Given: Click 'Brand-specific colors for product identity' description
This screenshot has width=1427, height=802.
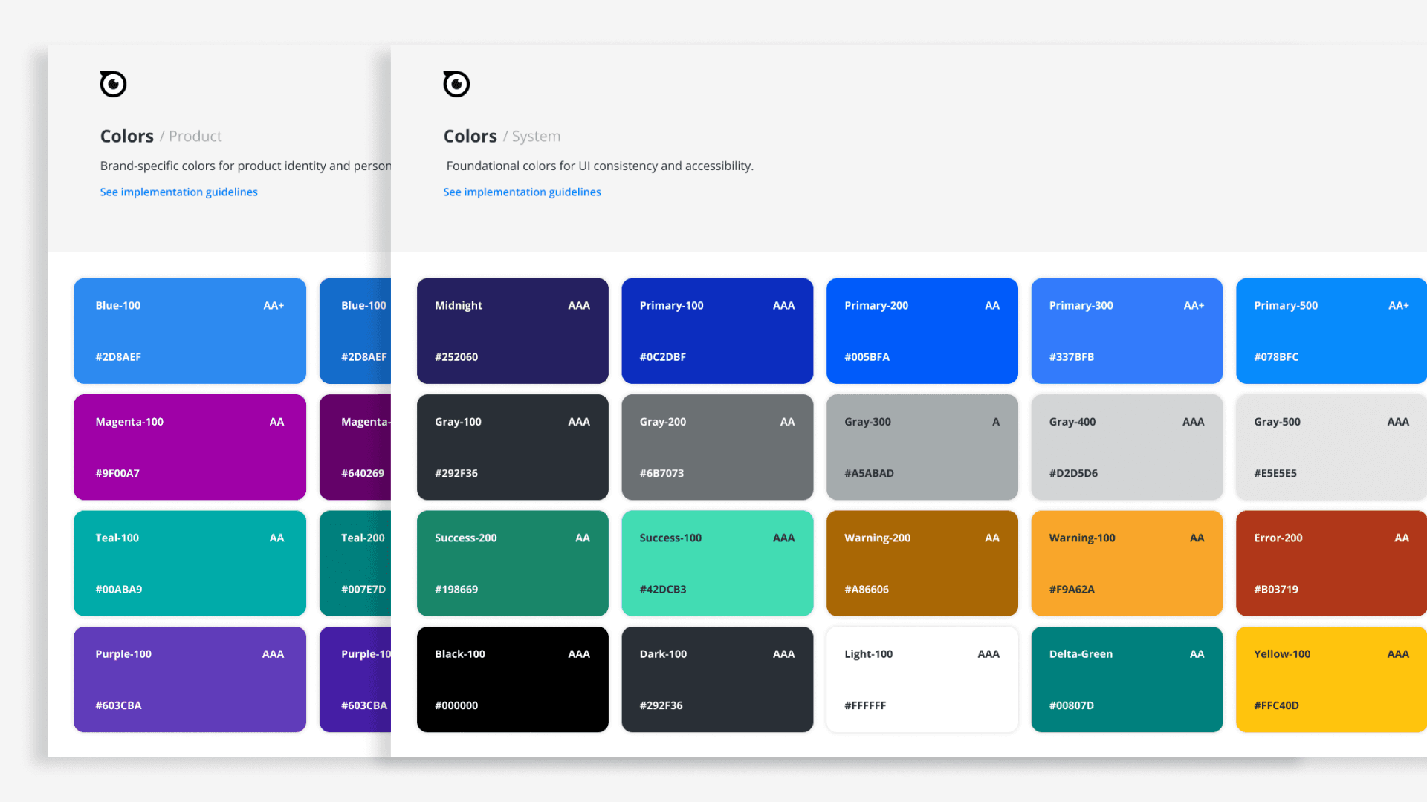Looking at the screenshot, I should pyautogui.click(x=245, y=166).
